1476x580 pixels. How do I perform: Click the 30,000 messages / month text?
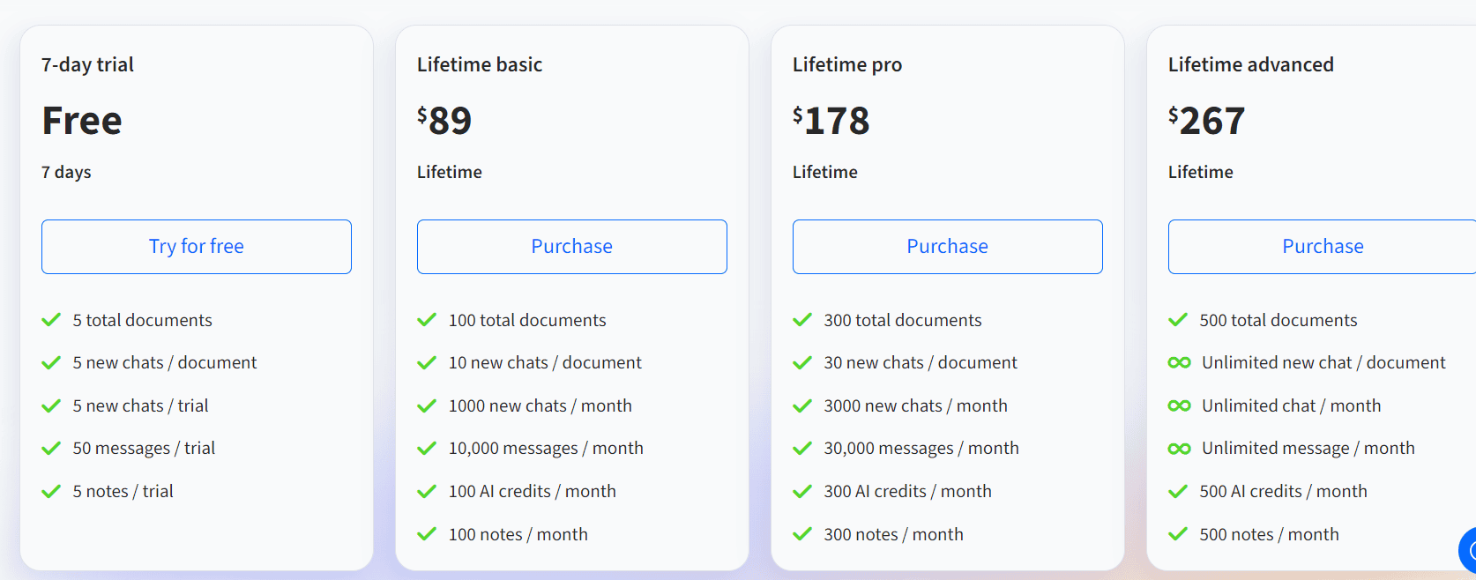click(x=921, y=448)
